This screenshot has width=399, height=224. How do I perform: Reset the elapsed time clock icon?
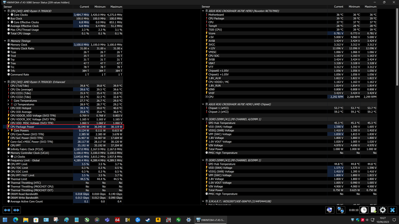coord(364,210)
